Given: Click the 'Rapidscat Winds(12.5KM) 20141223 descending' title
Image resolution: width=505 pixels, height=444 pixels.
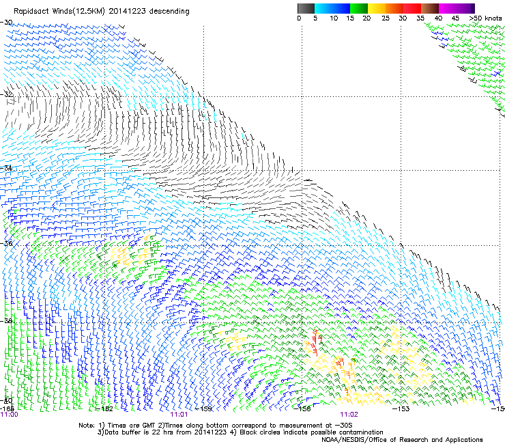Looking at the screenshot, I should click(102, 12).
